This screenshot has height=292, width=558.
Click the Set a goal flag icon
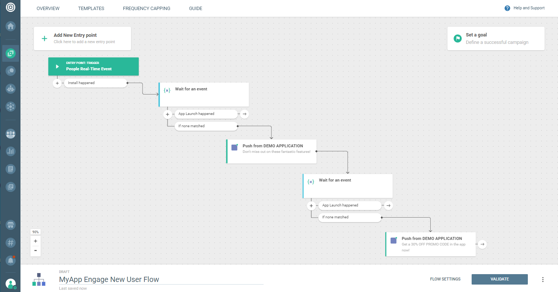[457, 38]
